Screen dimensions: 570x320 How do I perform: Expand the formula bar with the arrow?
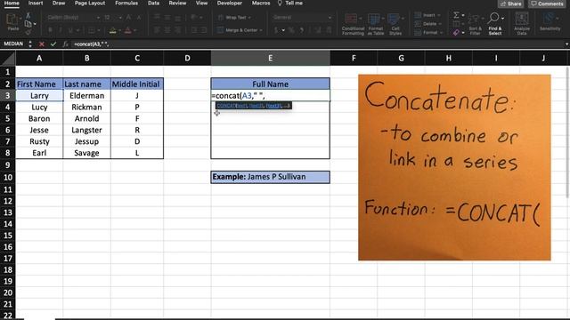pos(566,44)
